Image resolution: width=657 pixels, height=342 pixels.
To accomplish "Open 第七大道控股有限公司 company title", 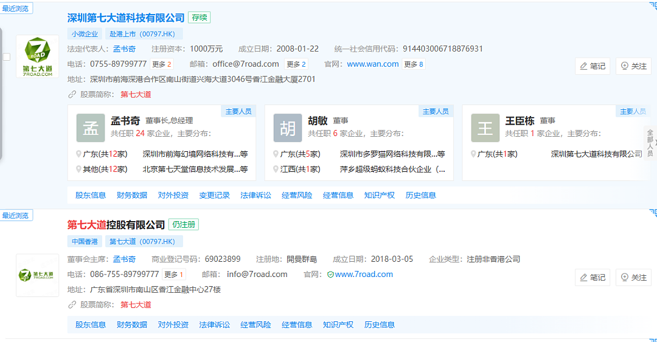I will click(116, 225).
